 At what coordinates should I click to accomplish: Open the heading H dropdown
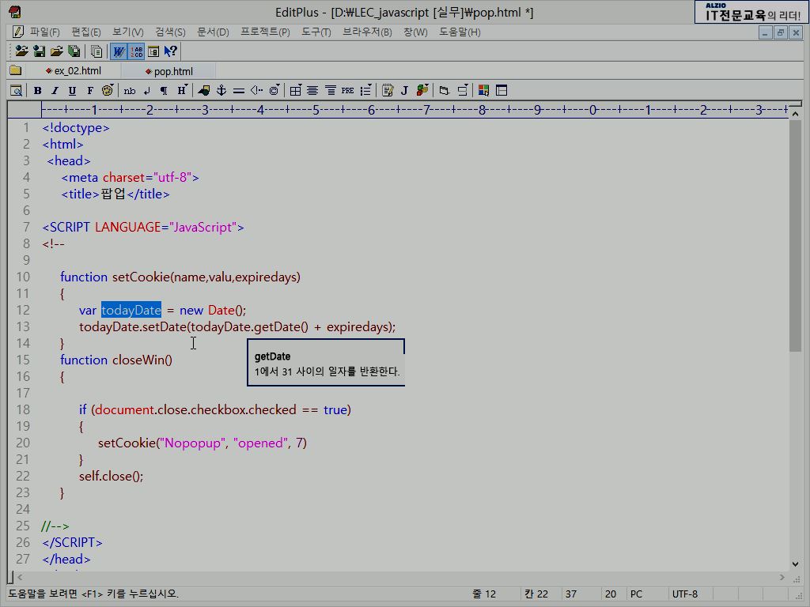(x=182, y=91)
